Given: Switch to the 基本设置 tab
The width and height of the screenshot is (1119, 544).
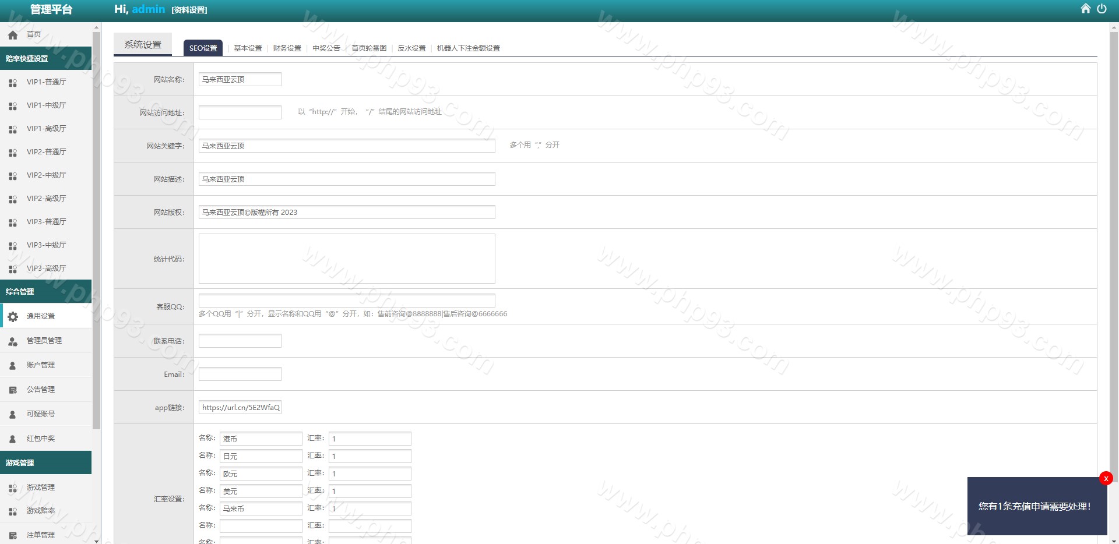Looking at the screenshot, I should pyautogui.click(x=248, y=48).
